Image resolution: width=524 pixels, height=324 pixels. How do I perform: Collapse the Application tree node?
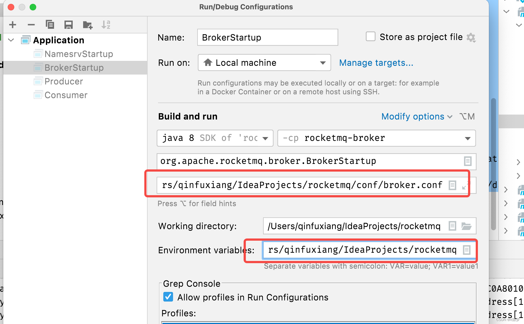point(11,40)
